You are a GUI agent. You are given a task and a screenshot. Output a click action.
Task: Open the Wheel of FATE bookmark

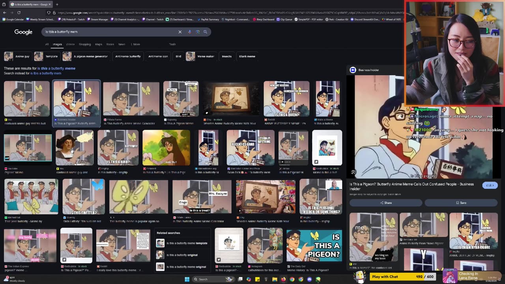[x=391, y=19]
